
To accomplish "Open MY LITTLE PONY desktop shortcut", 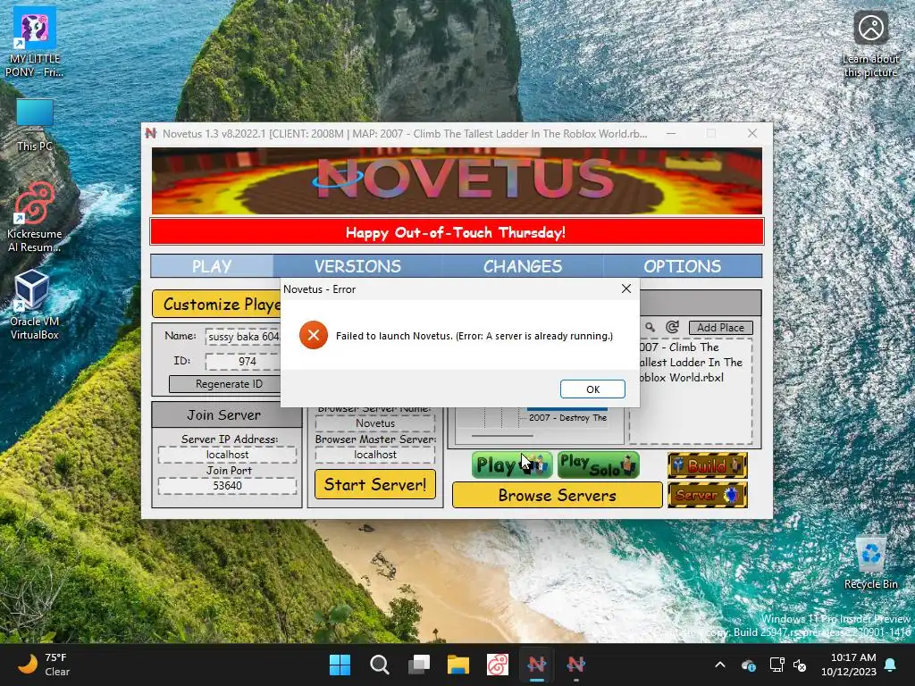I will pyautogui.click(x=35, y=43).
